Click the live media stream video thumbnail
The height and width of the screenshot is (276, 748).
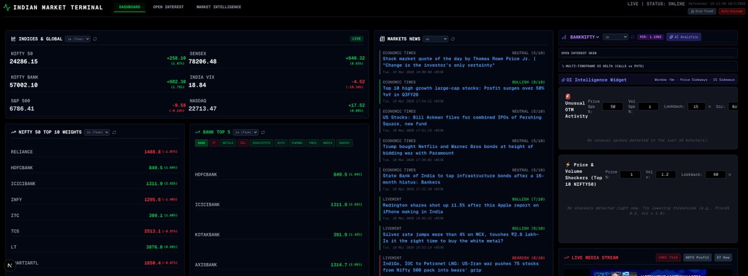[650, 272]
